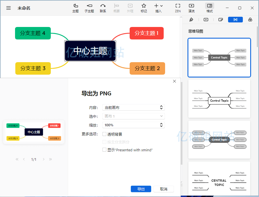Open the 缩放 dropdown showing 100%
Viewport: 259px width, 197px height.
click(133, 125)
